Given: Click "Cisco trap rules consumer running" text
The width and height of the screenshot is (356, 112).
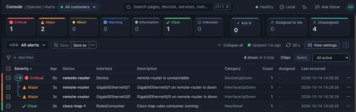Looking at the screenshot, I should pyautogui.click(x=167, y=106).
